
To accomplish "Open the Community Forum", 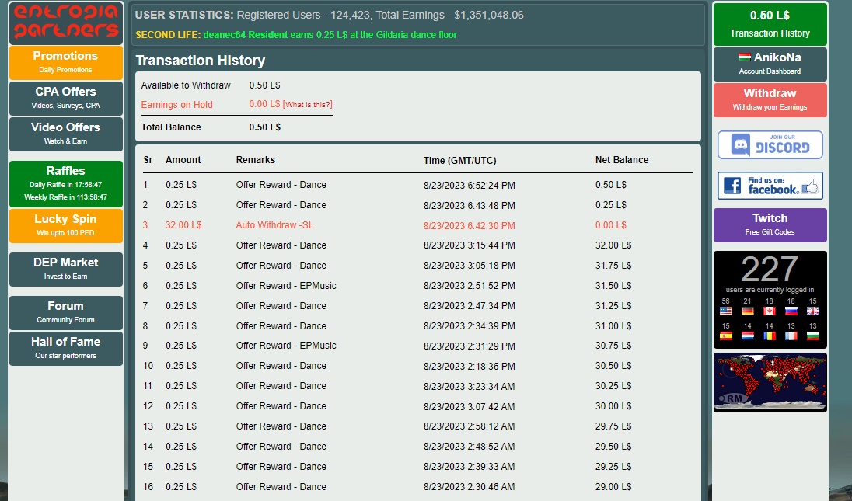I will click(66, 313).
